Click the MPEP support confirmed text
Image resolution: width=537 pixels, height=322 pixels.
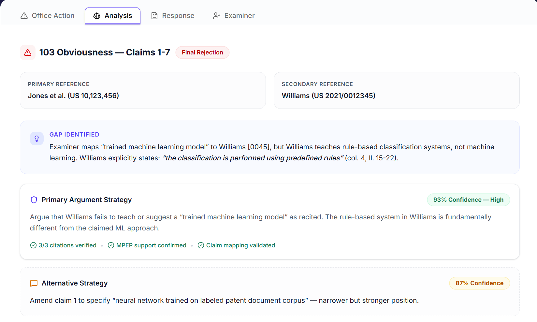151,245
